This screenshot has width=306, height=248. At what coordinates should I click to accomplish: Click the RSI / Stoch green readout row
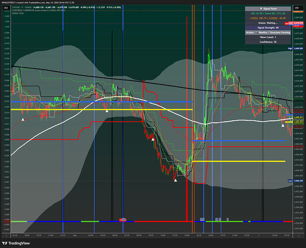[268, 13]
